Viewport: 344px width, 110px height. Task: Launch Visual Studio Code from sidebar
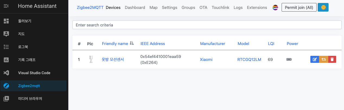pyautogui.click(x=34, y=73)
